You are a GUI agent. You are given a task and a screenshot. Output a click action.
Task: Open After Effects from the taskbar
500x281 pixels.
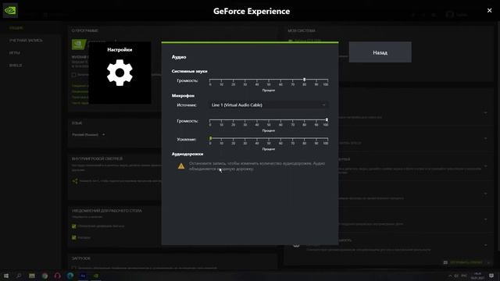(x=83, y=276)
